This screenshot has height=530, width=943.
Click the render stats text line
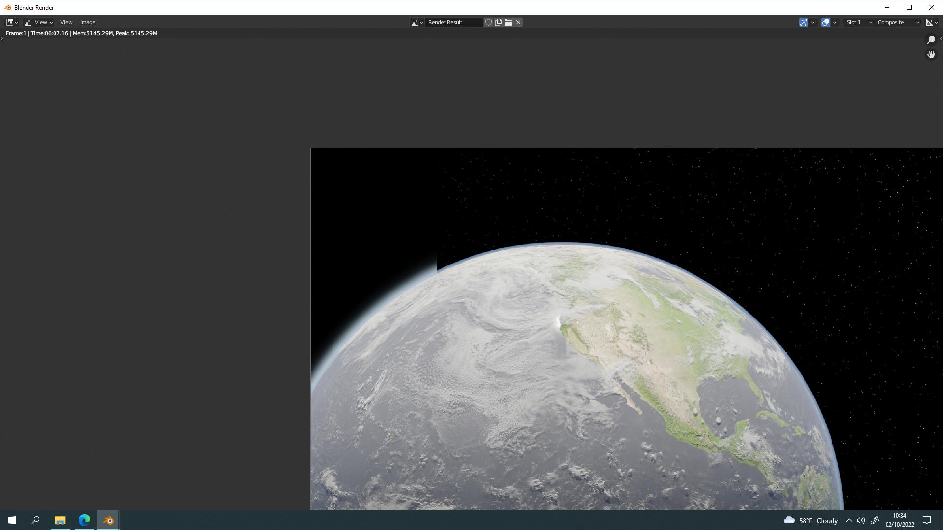point(82,33)
